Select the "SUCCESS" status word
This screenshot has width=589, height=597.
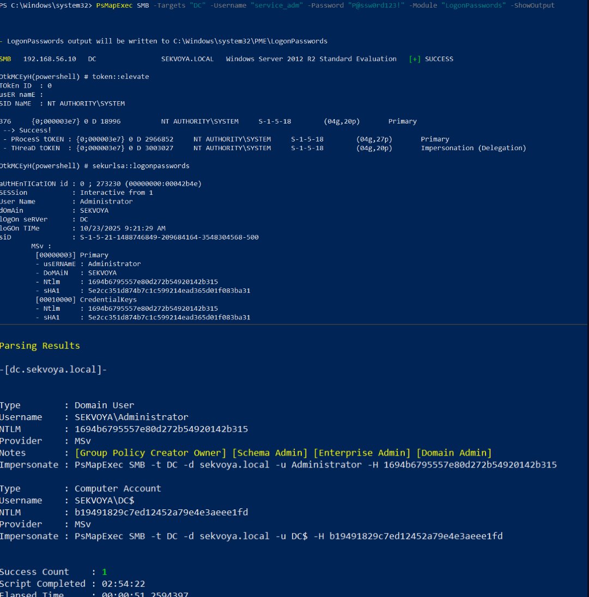pos(439,59)
